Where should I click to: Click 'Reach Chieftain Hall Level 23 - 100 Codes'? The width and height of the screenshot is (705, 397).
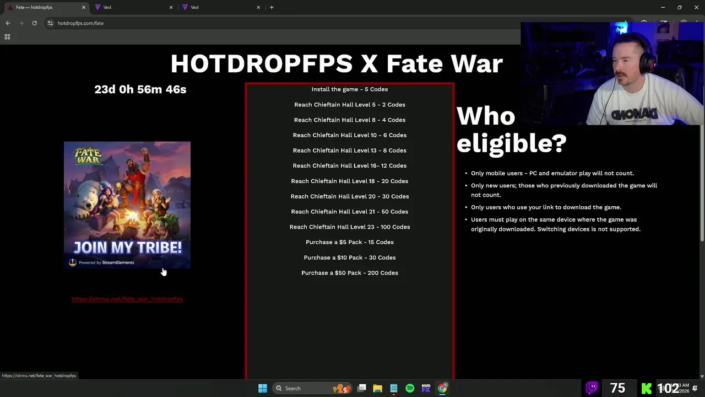click(350, 227)
